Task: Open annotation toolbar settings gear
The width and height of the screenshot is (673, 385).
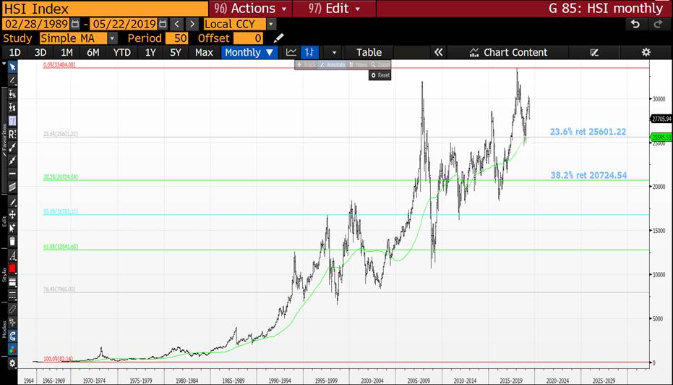Action: [12, 363]
